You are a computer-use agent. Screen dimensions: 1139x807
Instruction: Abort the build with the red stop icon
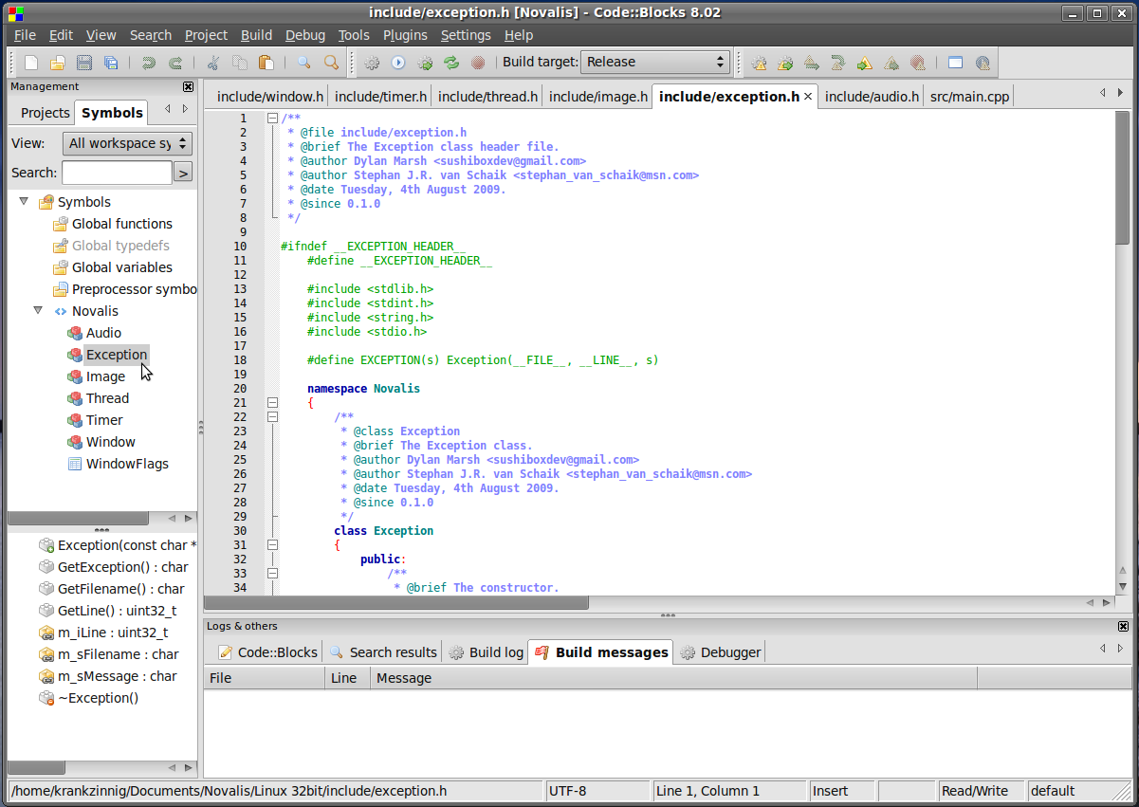(x=478, y=62)
